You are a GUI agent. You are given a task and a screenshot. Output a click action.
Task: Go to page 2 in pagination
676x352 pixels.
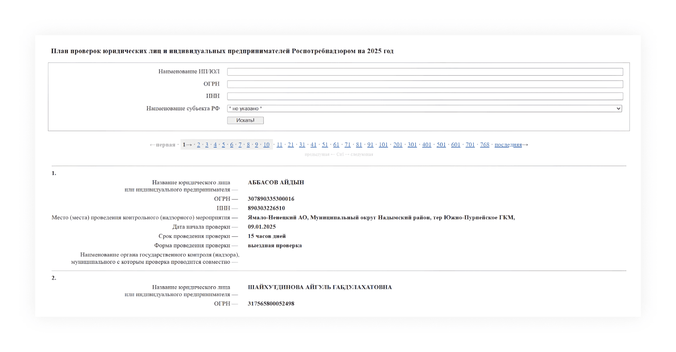click(198, 145)
